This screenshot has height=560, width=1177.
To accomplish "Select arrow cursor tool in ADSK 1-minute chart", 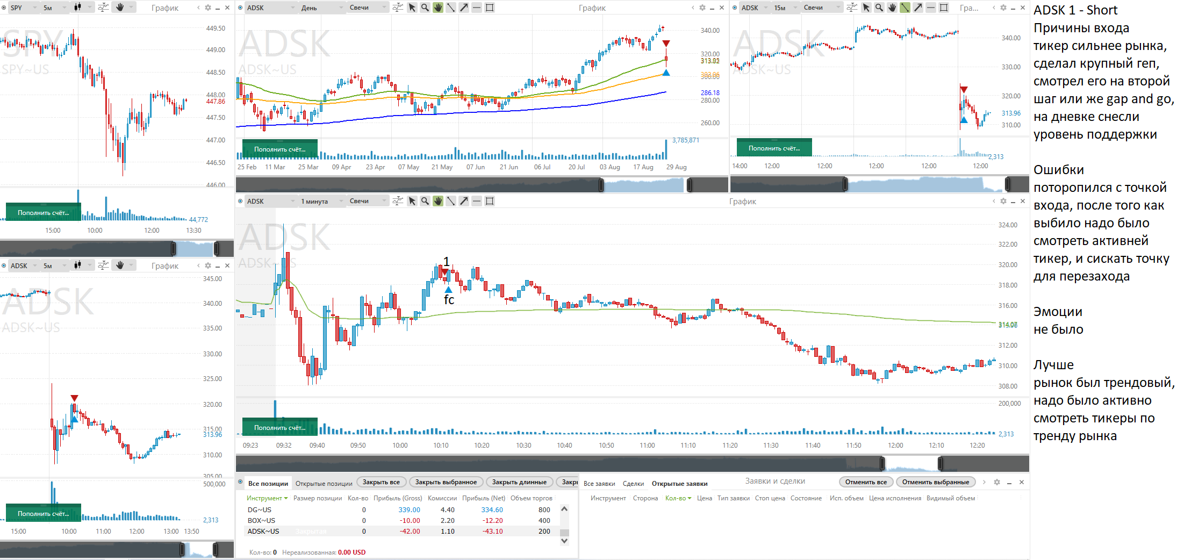I will tap(412, 201).
